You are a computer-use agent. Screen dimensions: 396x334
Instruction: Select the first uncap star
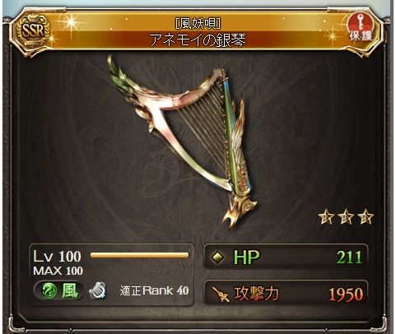tap(326, 217)
